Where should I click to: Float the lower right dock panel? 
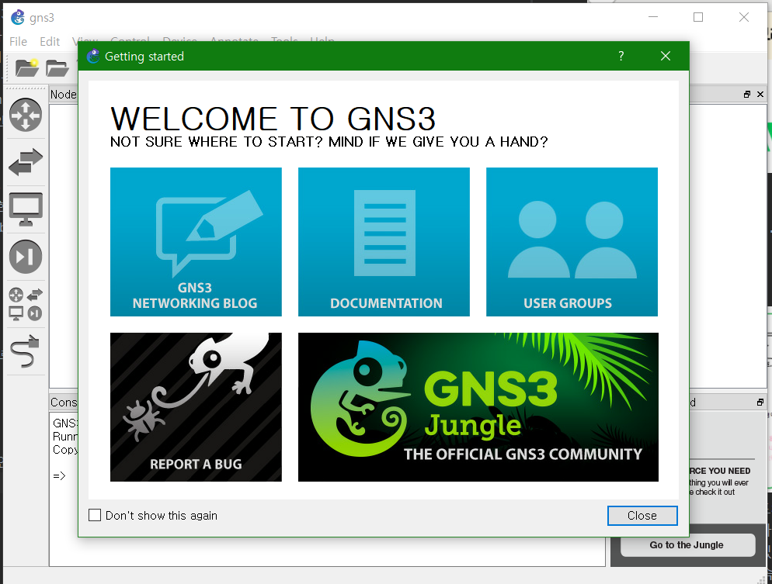760,402
